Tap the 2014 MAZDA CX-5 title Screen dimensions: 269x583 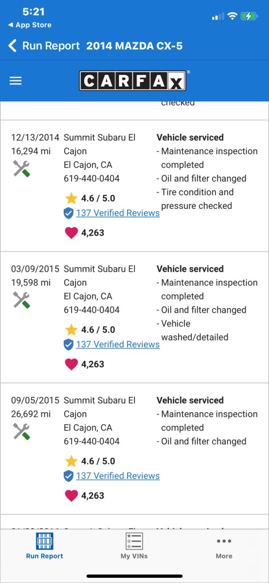click(134, 46)
